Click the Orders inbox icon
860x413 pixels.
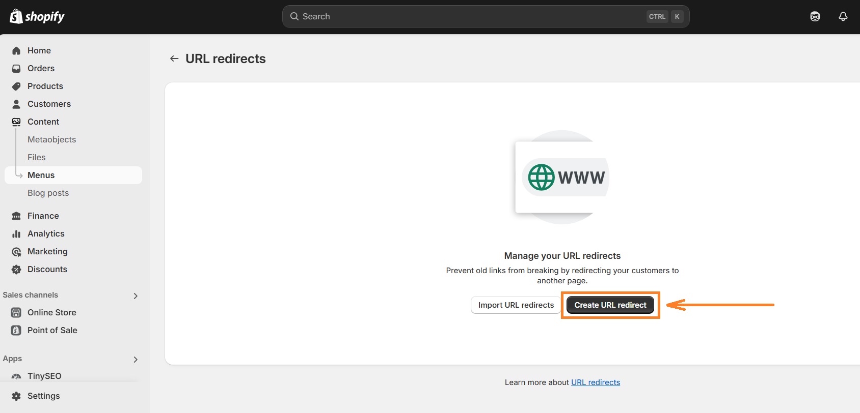click(16, 68)
